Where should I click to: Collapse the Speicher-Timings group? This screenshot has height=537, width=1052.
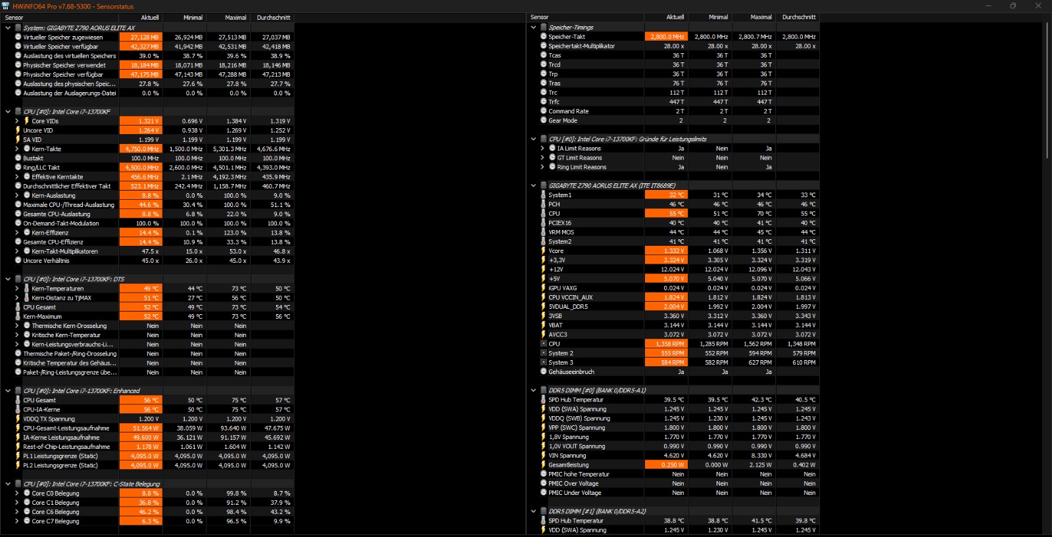point(534,28)
